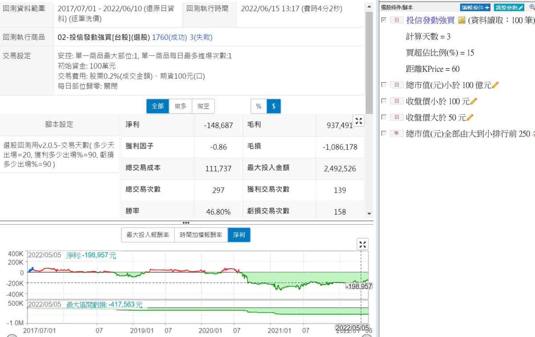Edit the 總市值(元)小於 100 億元 condition pencil
The height and width of the screenshot is (337, 535).
495,85
